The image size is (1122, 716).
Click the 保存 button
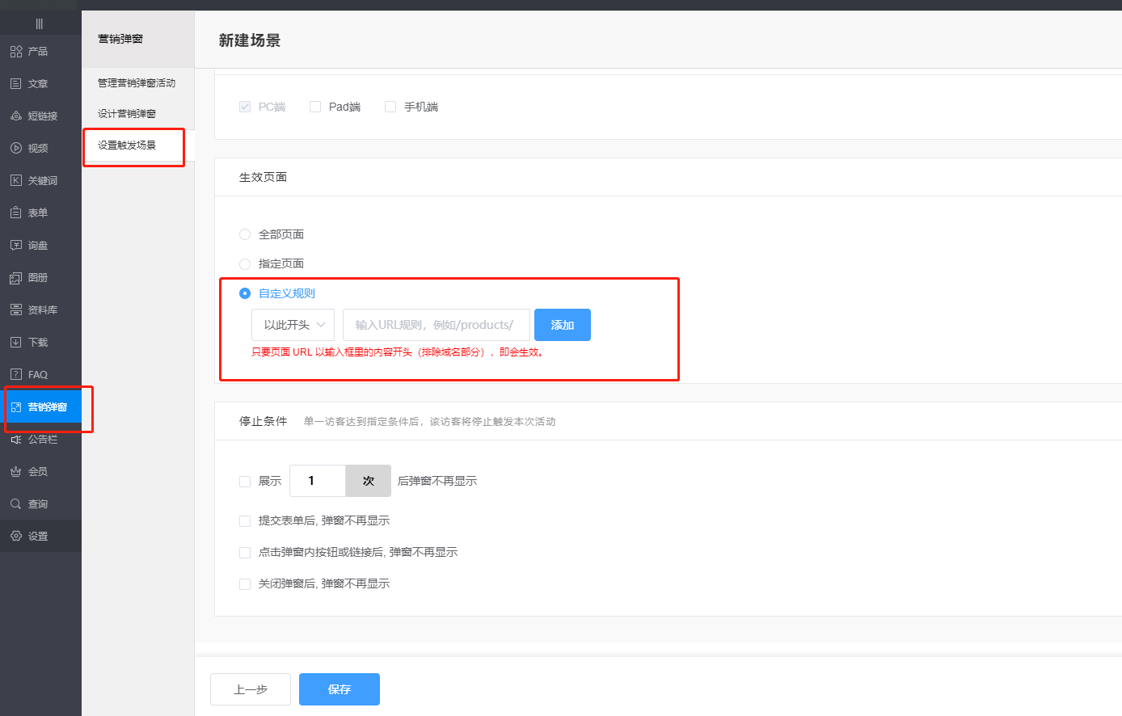[x=339, y=689]
